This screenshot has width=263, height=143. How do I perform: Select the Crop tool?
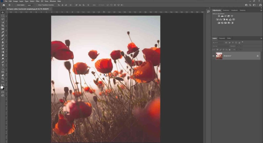(3, 26)
